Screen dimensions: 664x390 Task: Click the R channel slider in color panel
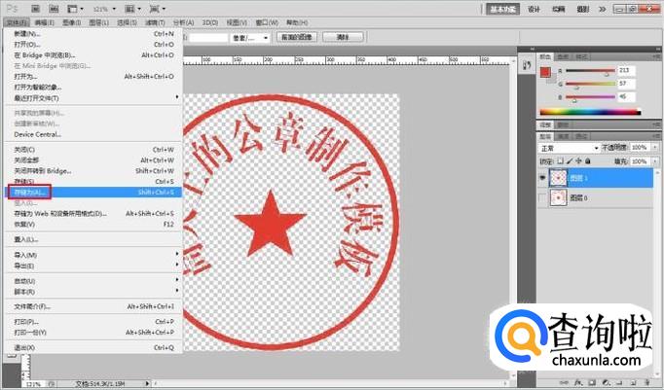[588, 70]
